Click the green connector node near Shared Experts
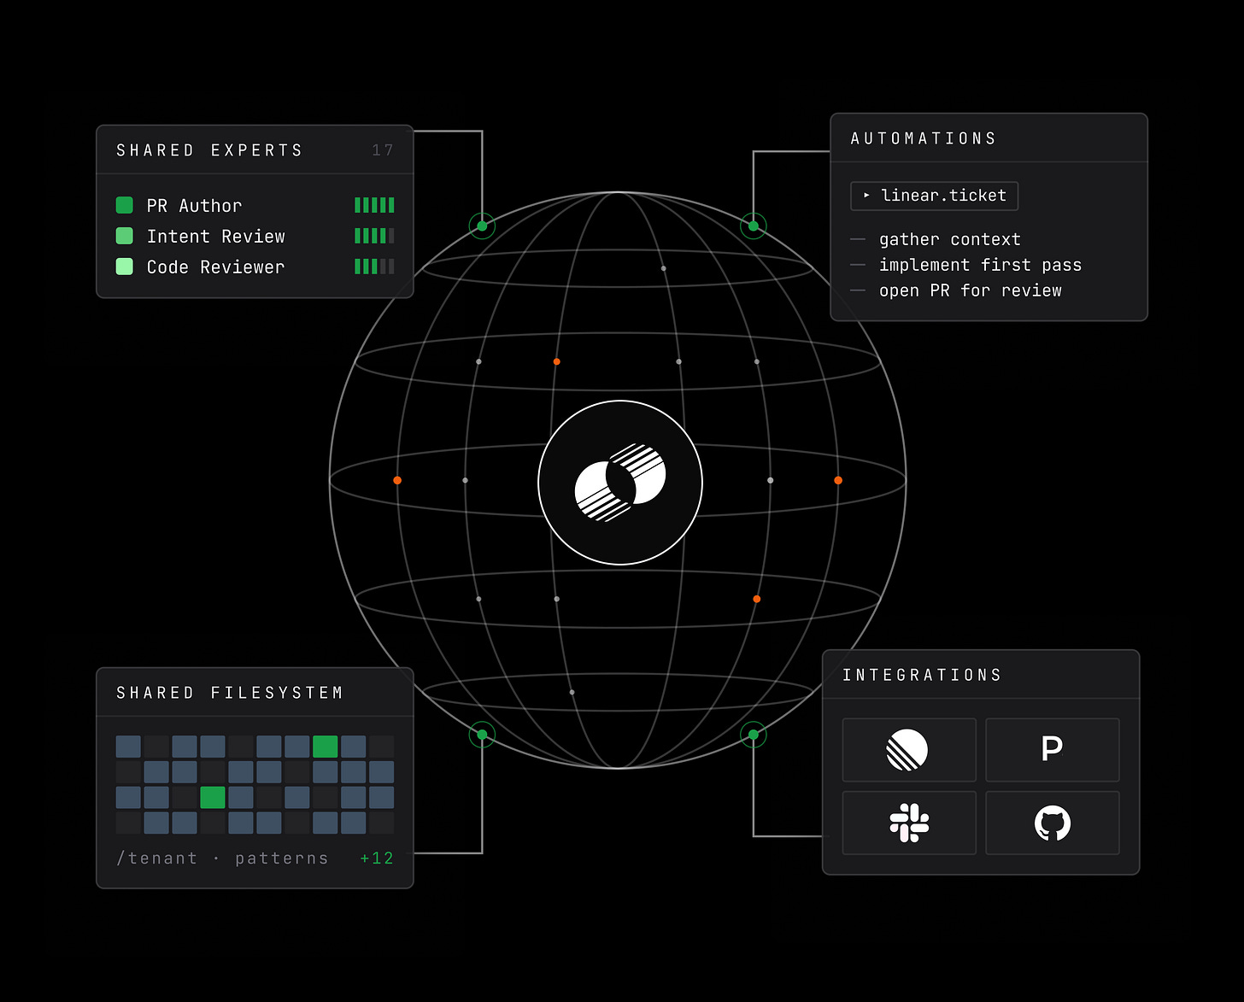Screen dimensions: 1244x1002 point(482,226)
